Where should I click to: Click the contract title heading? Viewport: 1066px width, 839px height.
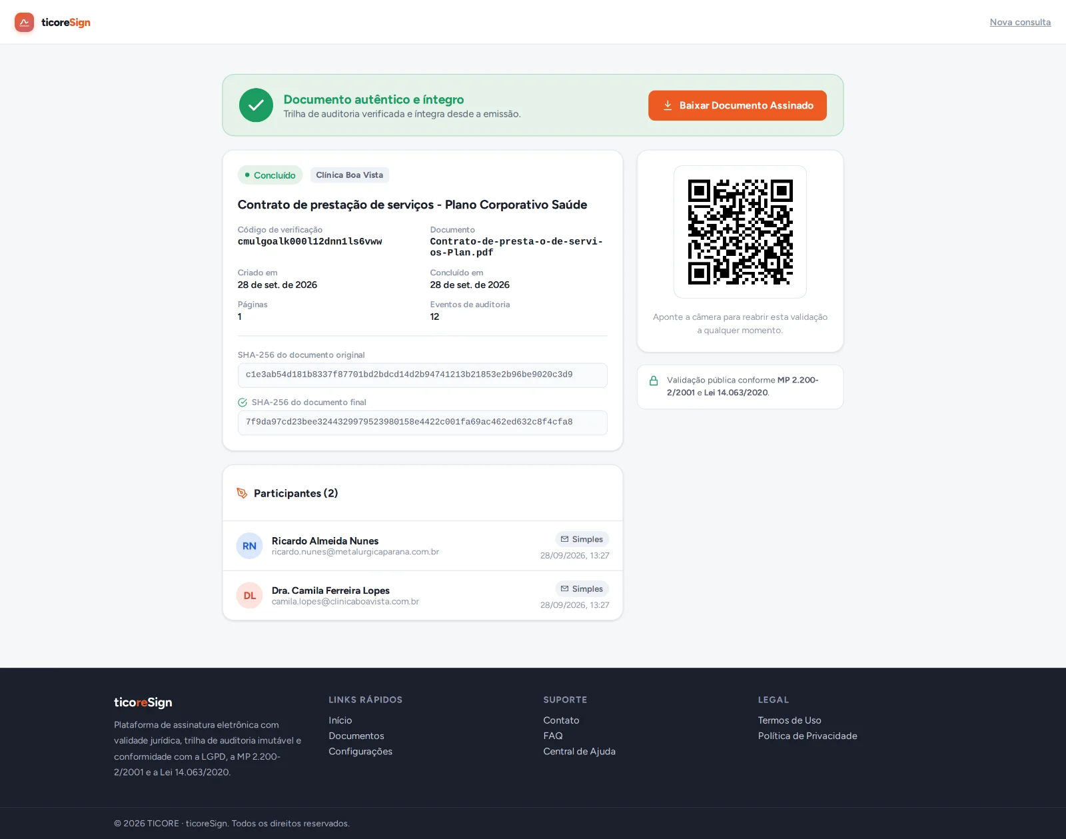(x=412, y=205)
